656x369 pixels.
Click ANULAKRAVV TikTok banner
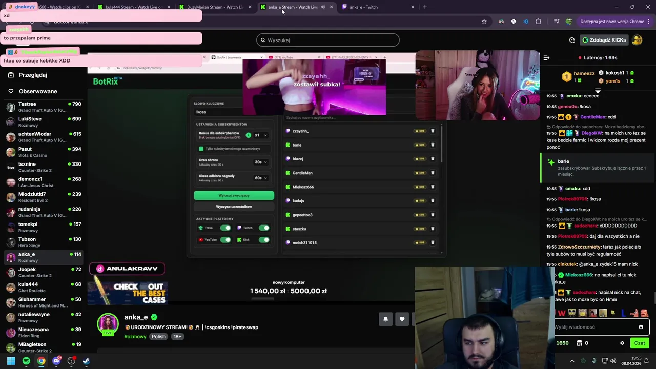[x=127, y=269]
